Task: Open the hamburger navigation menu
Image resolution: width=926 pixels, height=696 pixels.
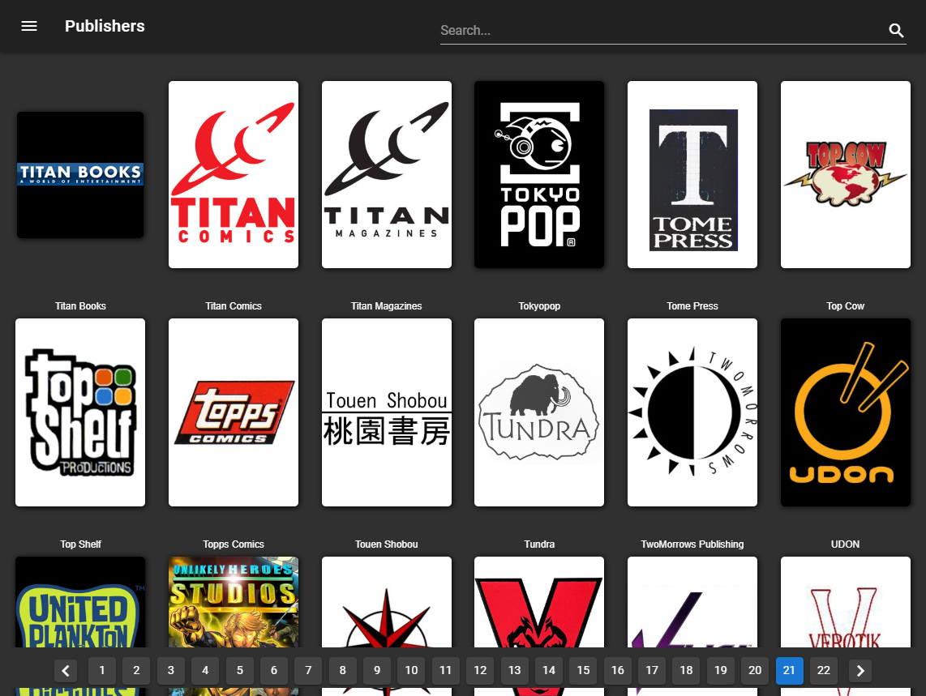Action: click(29, 26)
